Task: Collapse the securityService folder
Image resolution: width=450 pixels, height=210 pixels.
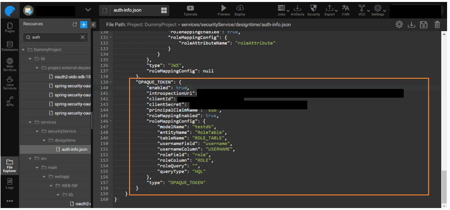Action: [x=37, y=131]
